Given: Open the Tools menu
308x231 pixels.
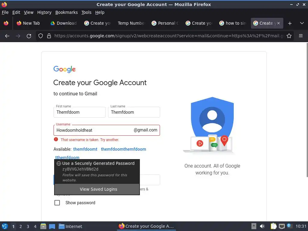Looking at the screenshot, I should 86,12.
